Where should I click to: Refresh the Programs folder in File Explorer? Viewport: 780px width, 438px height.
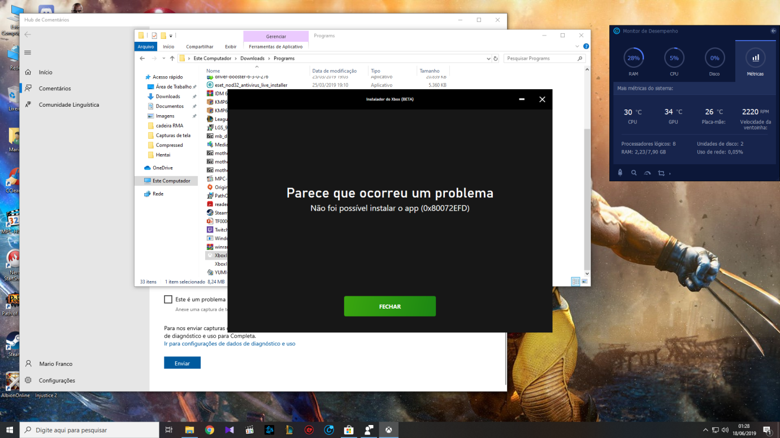pyautogui.click(x=496, y=58)
